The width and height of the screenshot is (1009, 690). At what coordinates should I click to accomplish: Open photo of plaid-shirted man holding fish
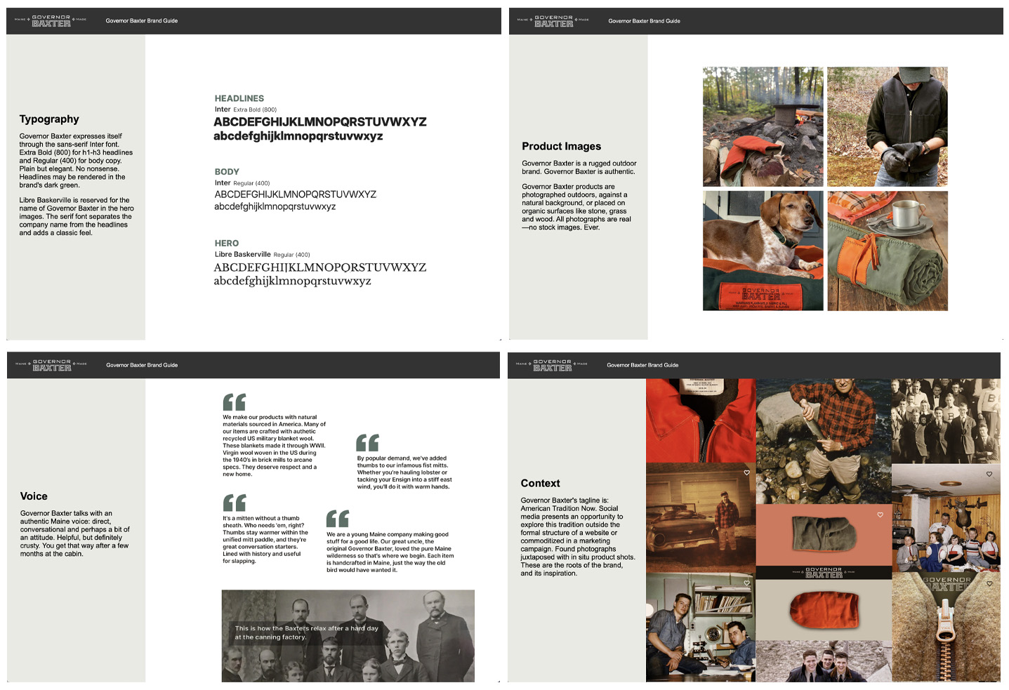[823, 439]
